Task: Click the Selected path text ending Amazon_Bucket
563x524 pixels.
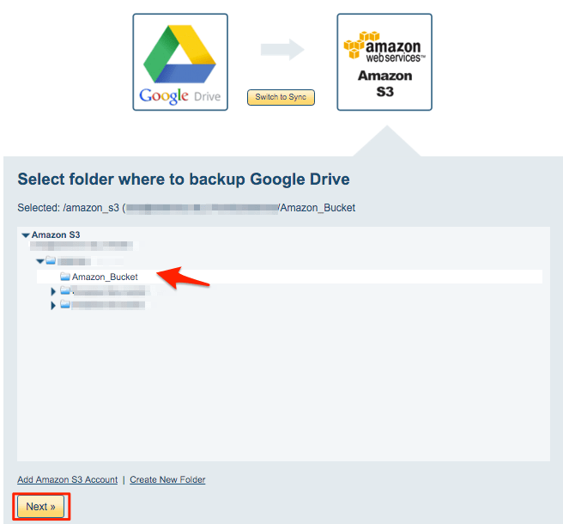Action: click(x=186, y=208)
